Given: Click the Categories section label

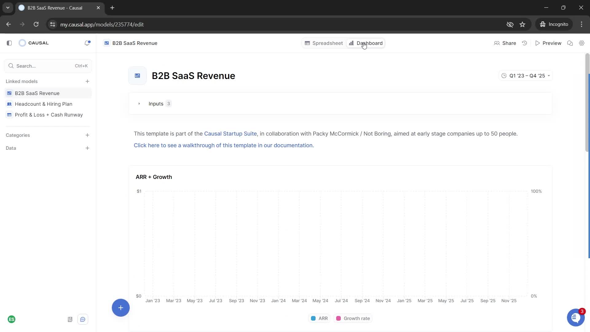Looking at the screenshot, I should click(18, 135).
